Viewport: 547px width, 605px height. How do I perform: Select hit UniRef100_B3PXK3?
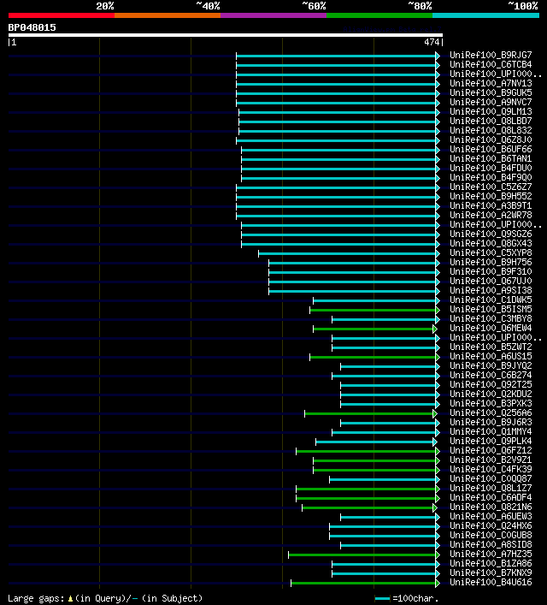pyautogui.click(x=491, y=403)
